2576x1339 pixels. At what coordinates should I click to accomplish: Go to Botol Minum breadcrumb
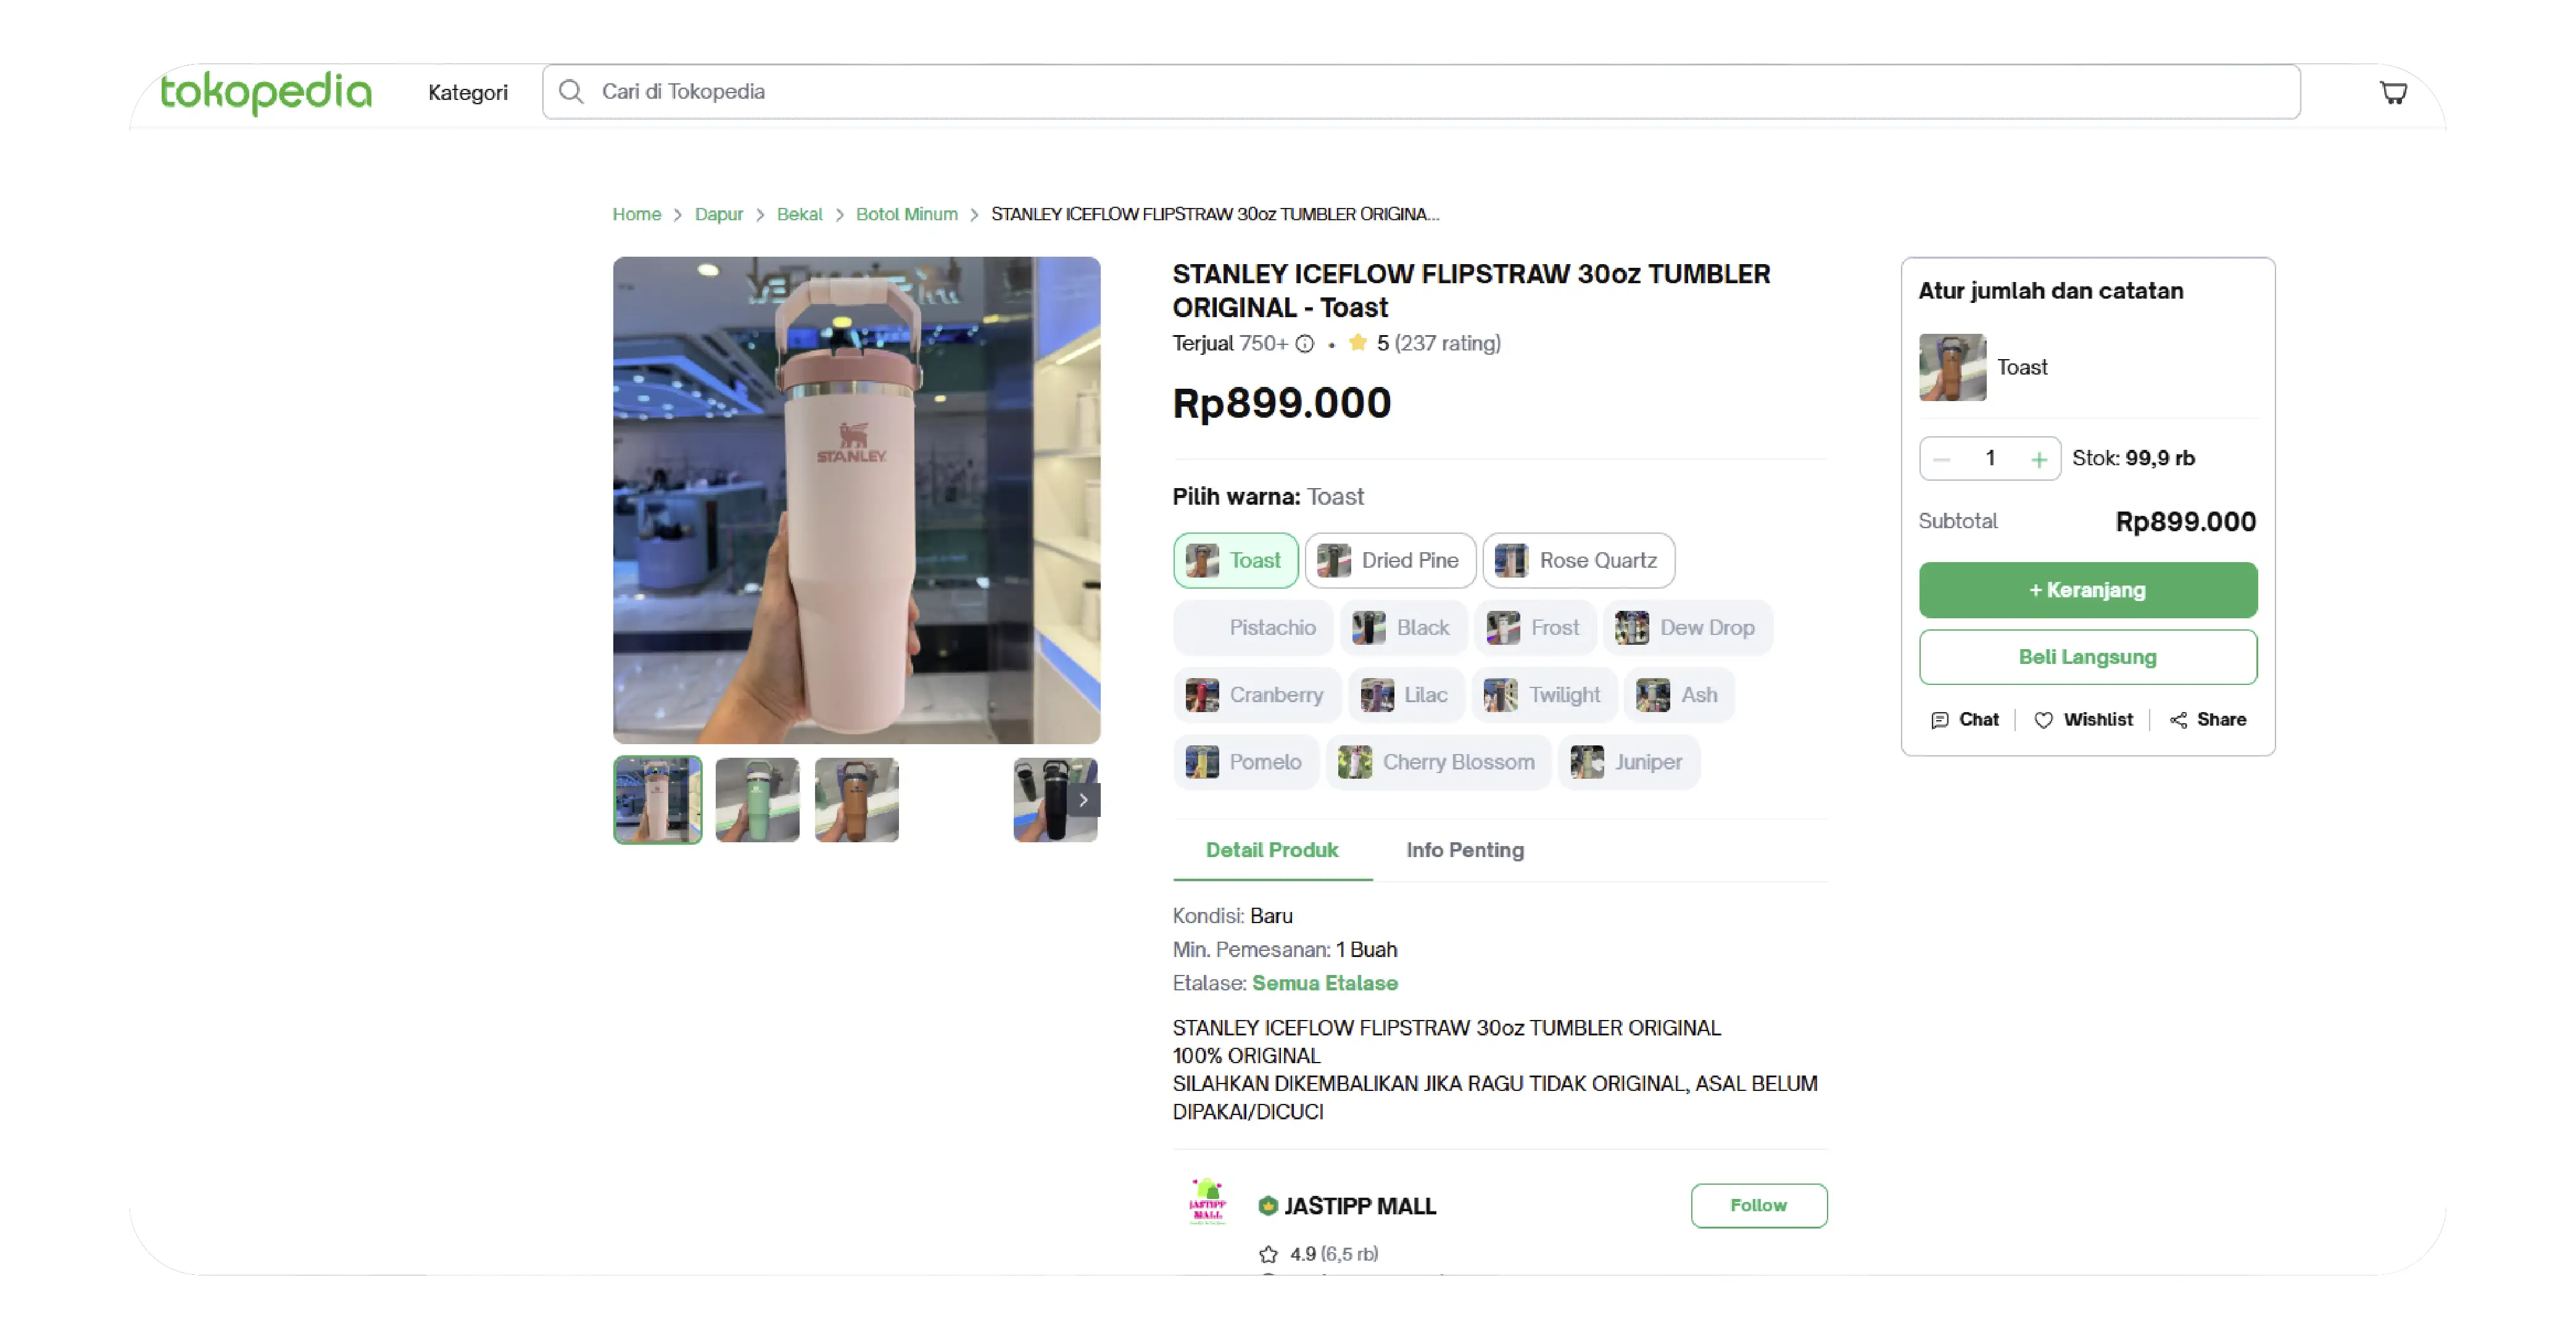(x=906, y=214)
